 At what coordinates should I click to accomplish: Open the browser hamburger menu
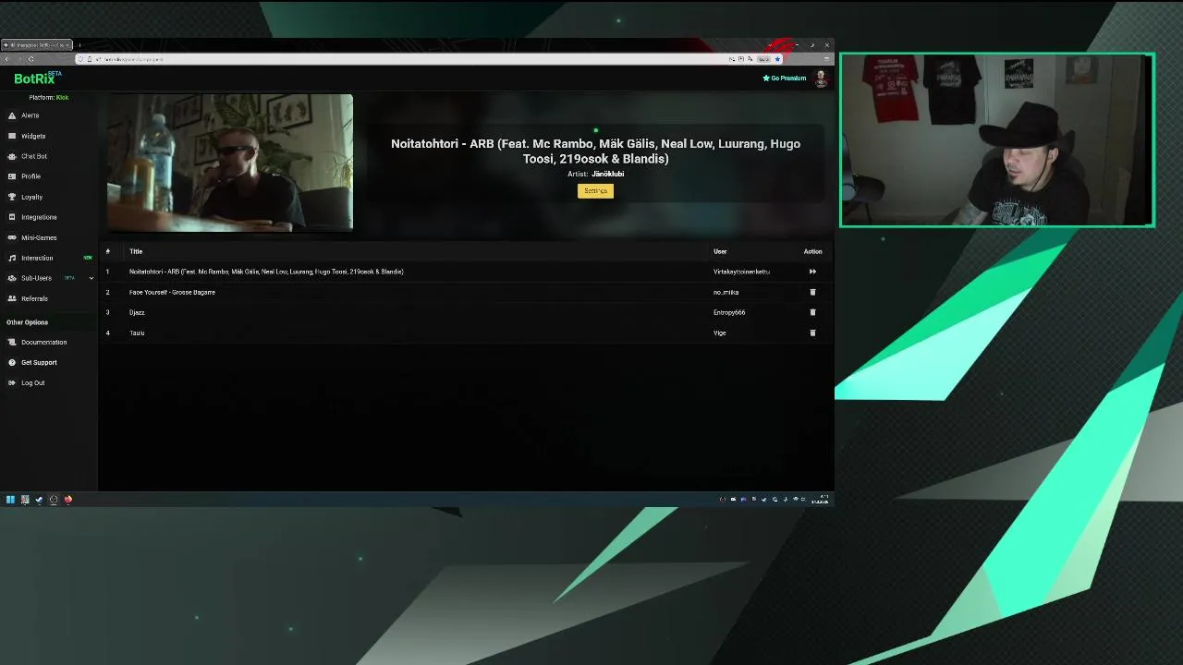tap(826, 59)
